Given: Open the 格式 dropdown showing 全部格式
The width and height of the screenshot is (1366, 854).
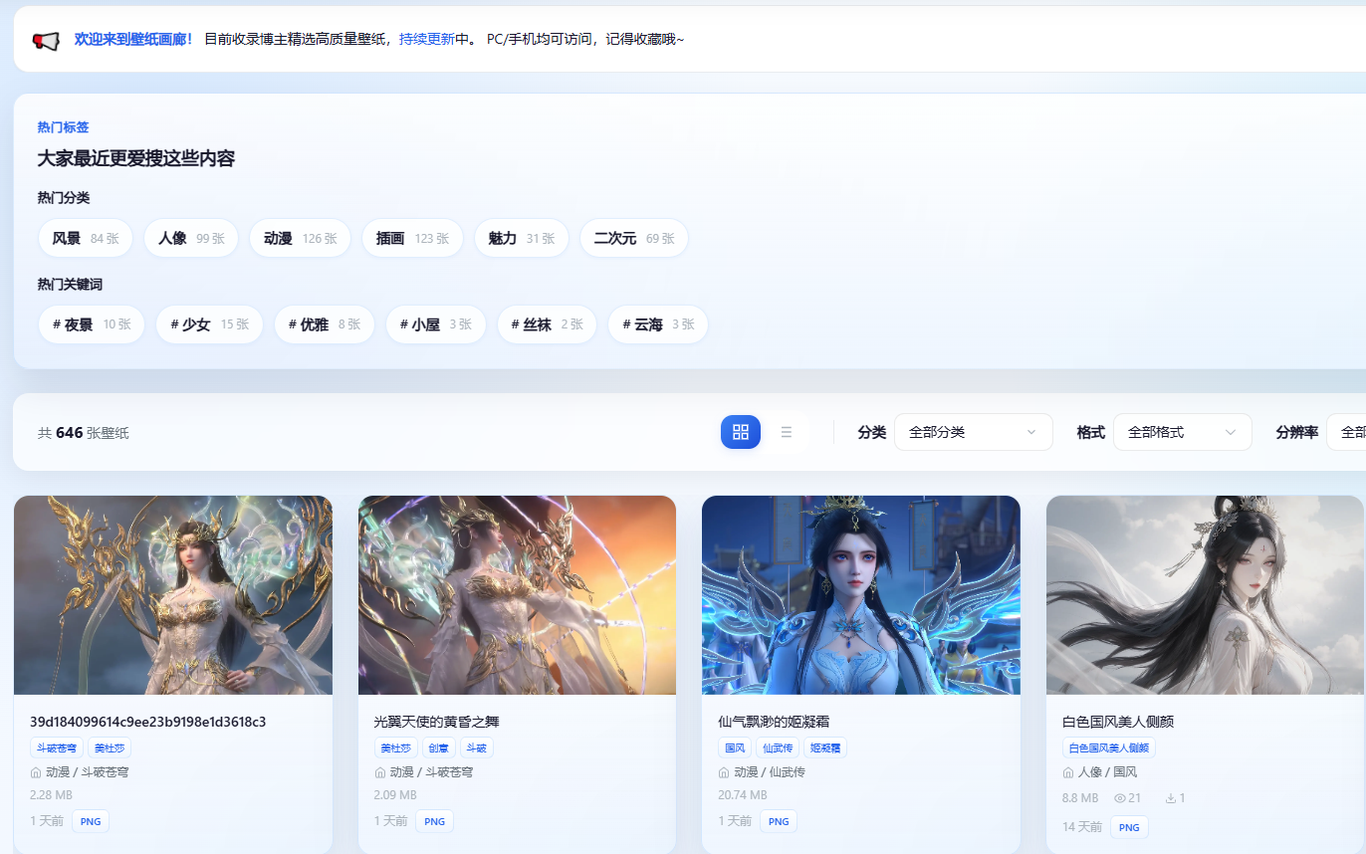Looking at the screenshot, I should (1182, 432).
